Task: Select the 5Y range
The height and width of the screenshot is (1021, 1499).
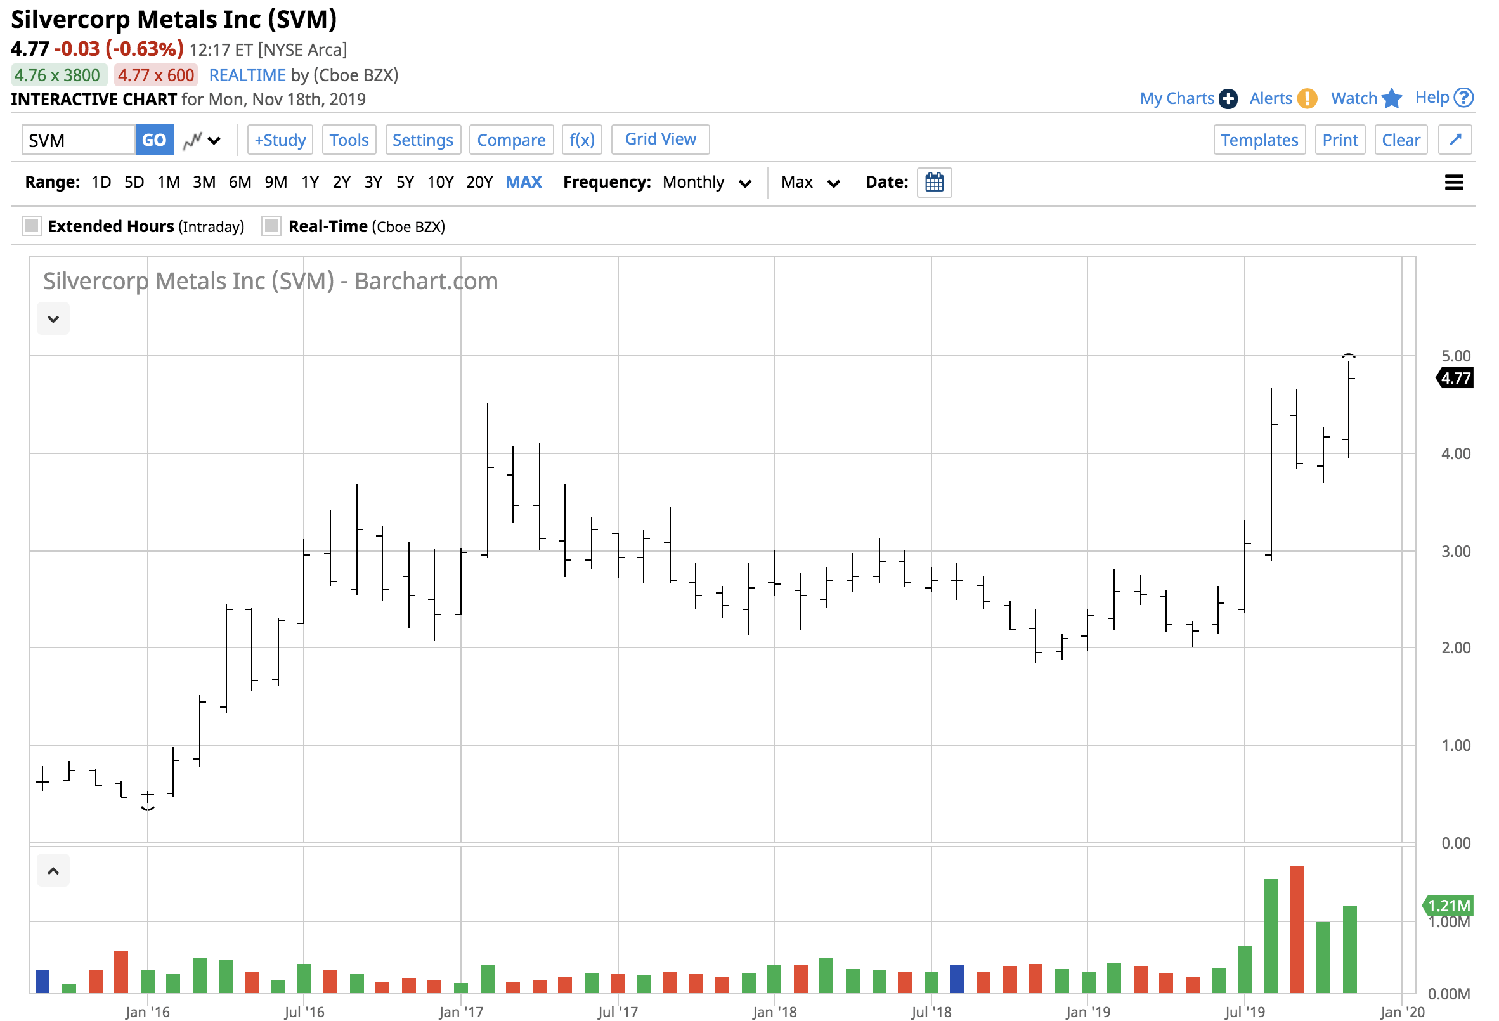Action: pyautogui.click(x=405, y=183)
